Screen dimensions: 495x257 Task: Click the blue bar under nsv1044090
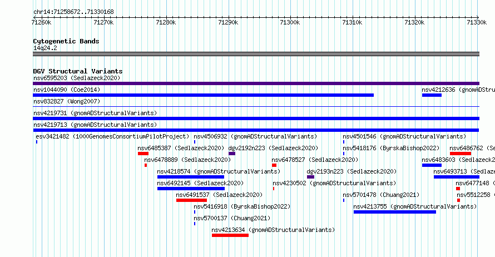click(204, 95)
